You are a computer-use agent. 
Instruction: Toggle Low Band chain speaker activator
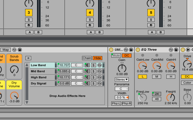coord(87,65)
